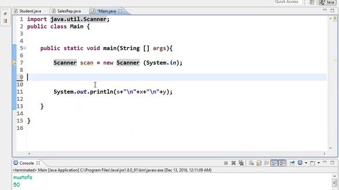The height and width of the screenshot is (190, 339).
Task: Toggle Show Console When Standard Out Changes
Action: [274, 163]
